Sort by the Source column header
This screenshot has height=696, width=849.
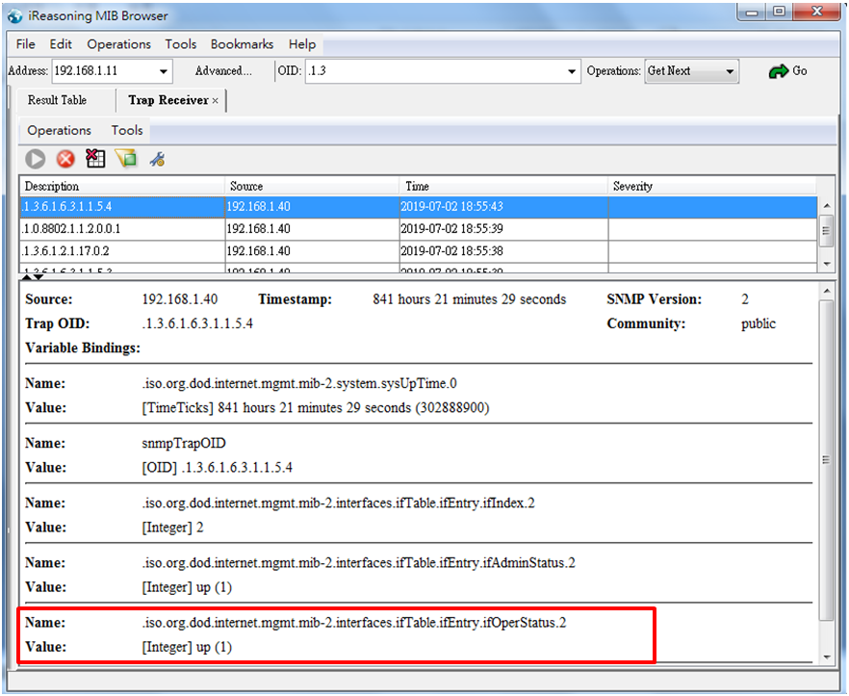[x=312, y=187]
